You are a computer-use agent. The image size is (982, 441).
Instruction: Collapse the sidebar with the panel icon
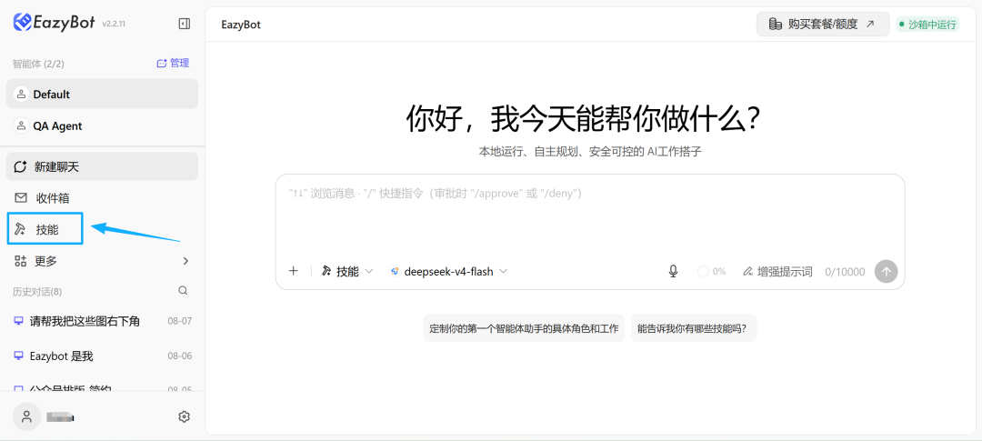pyautogui.click(x=184, y=24)
